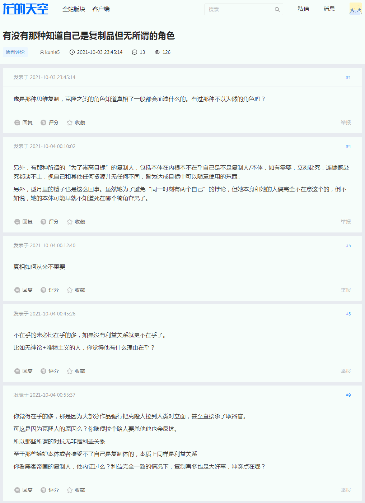
Task: Open the 全站版块 menu
Action: point(74,9)
